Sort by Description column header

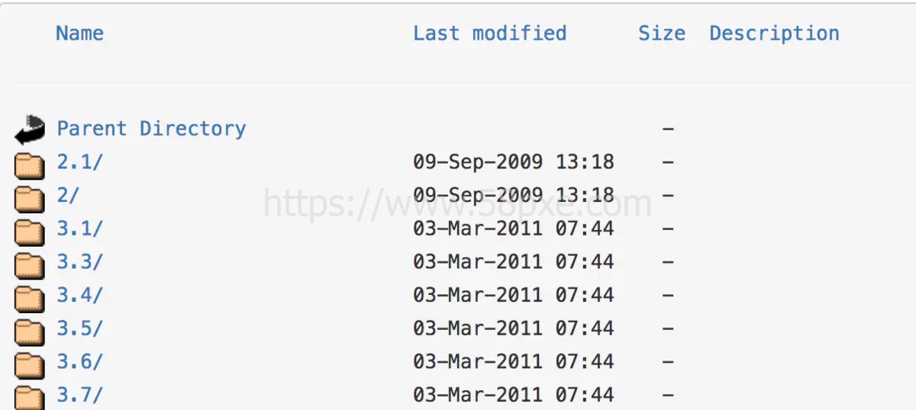pos(775,34)
